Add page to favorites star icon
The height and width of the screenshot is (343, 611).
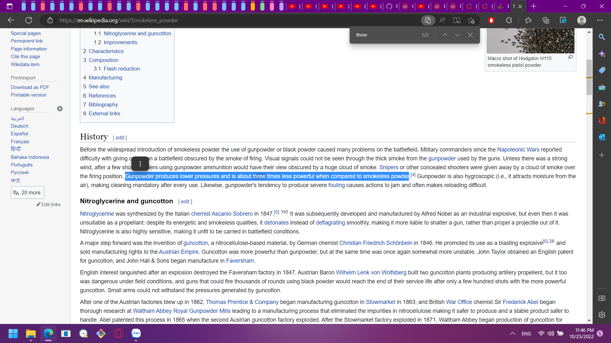coord(471,20)
